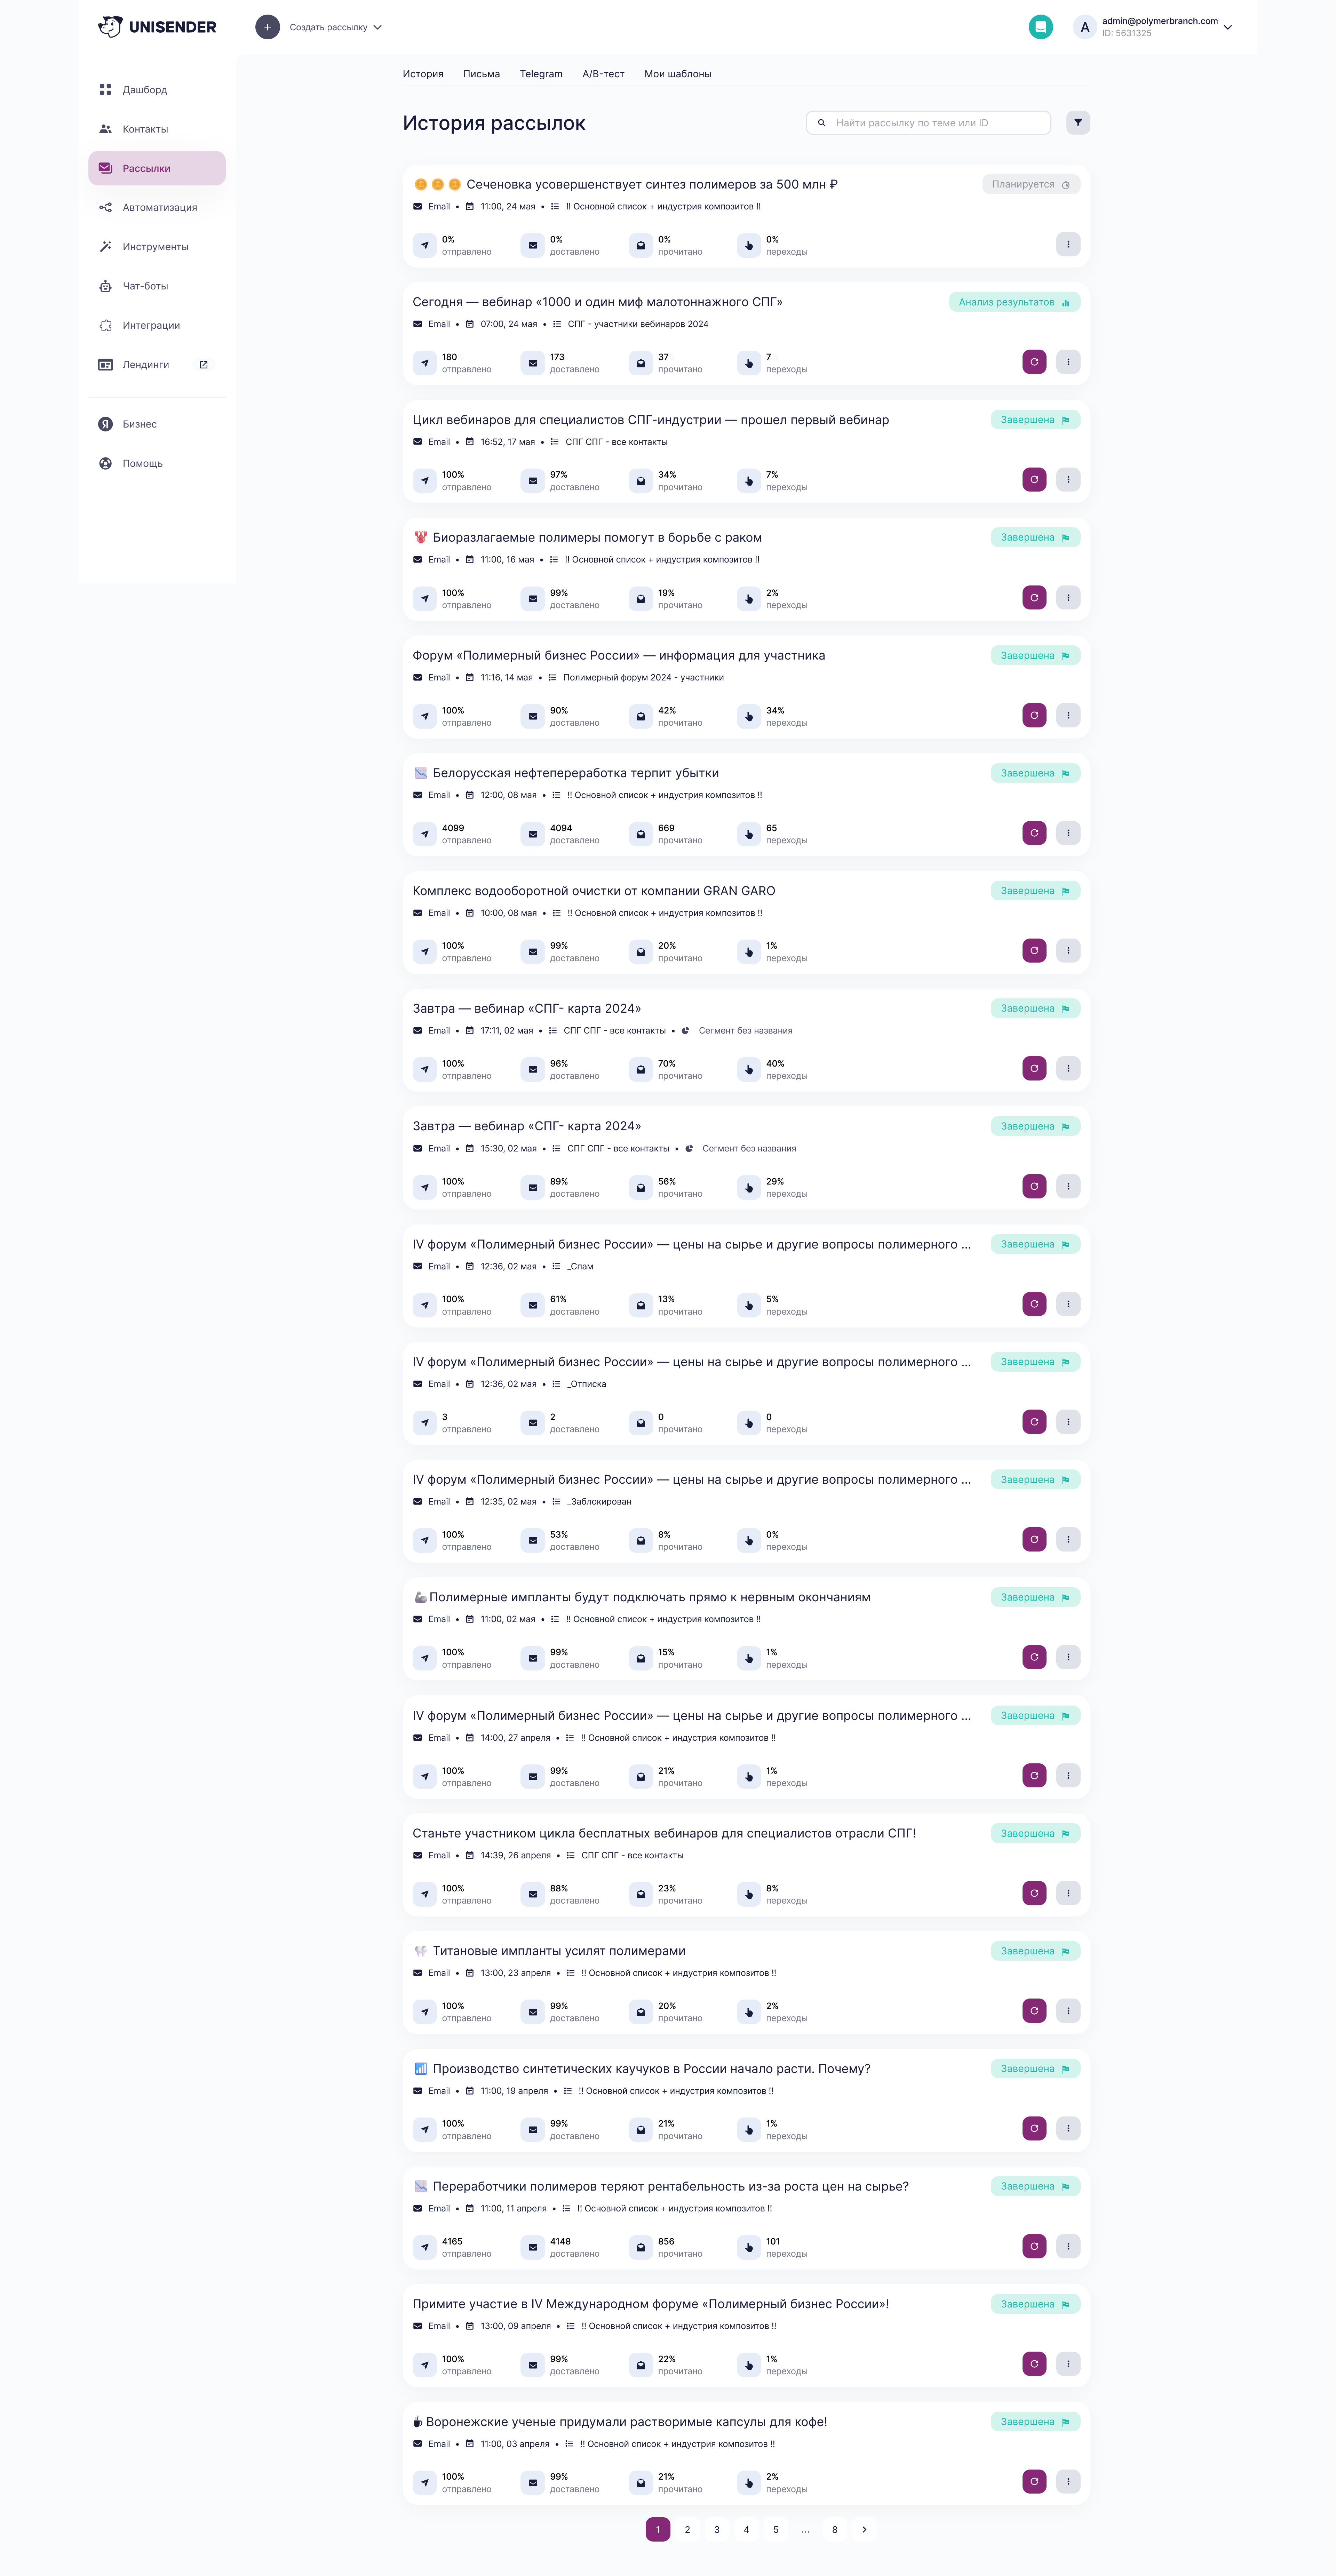Image resolution: width=1336 pixels, height=2576 pixels.
Task: Open «Комплекс водооборотной очистки» campaign title
Action: 593,891
